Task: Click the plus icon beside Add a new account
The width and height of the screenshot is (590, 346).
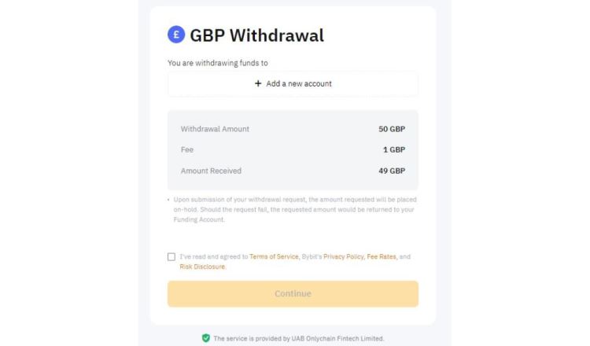Action: 258,84
